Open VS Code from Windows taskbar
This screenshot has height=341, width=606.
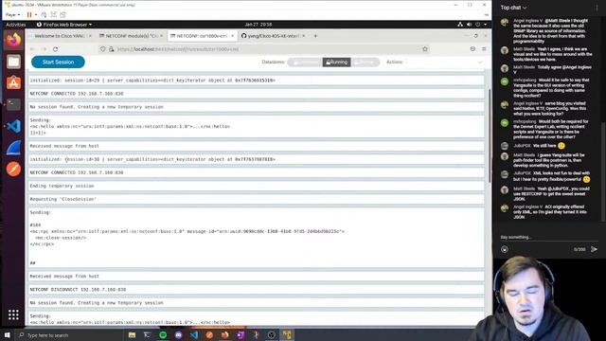[194, 334]
